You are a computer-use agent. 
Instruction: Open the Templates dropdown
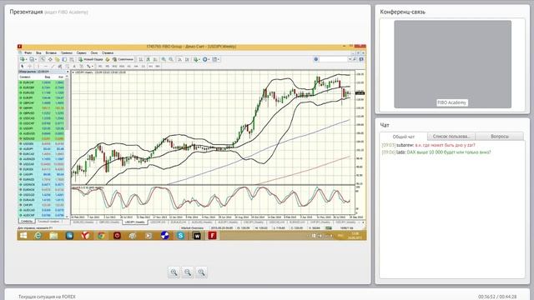point(215,59)
